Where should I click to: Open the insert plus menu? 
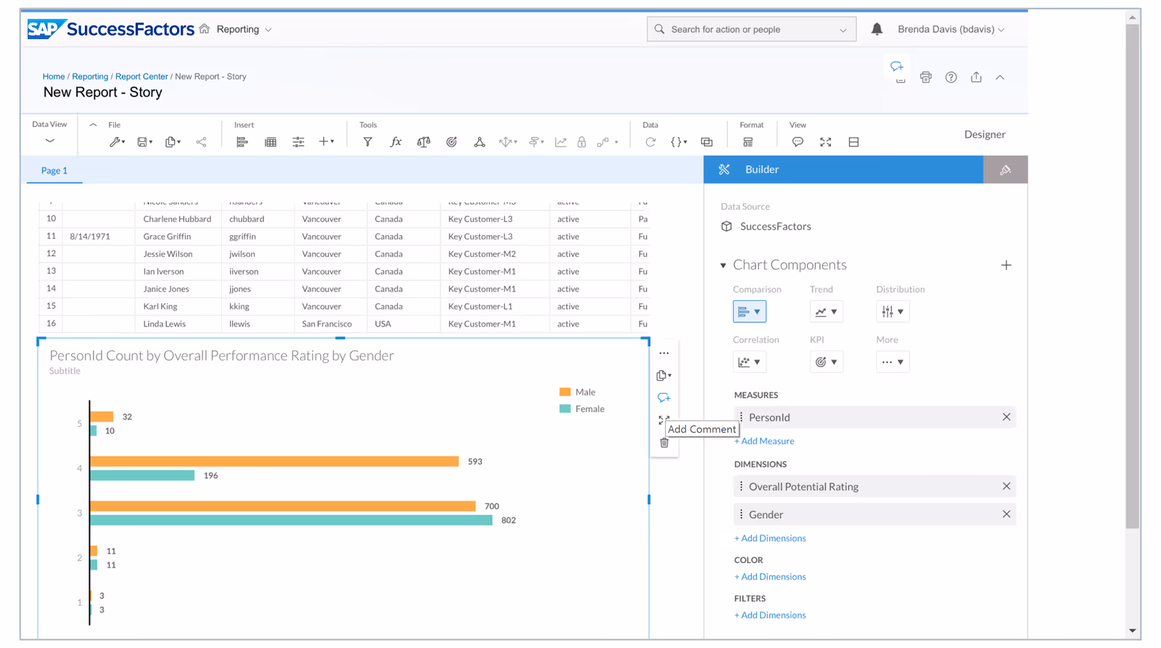[327, 142]
